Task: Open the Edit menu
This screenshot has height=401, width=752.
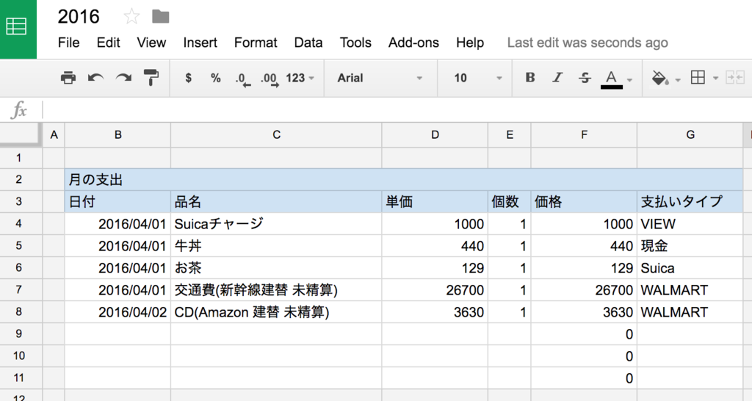Action: pyautogui.click(x=109, y=43)
